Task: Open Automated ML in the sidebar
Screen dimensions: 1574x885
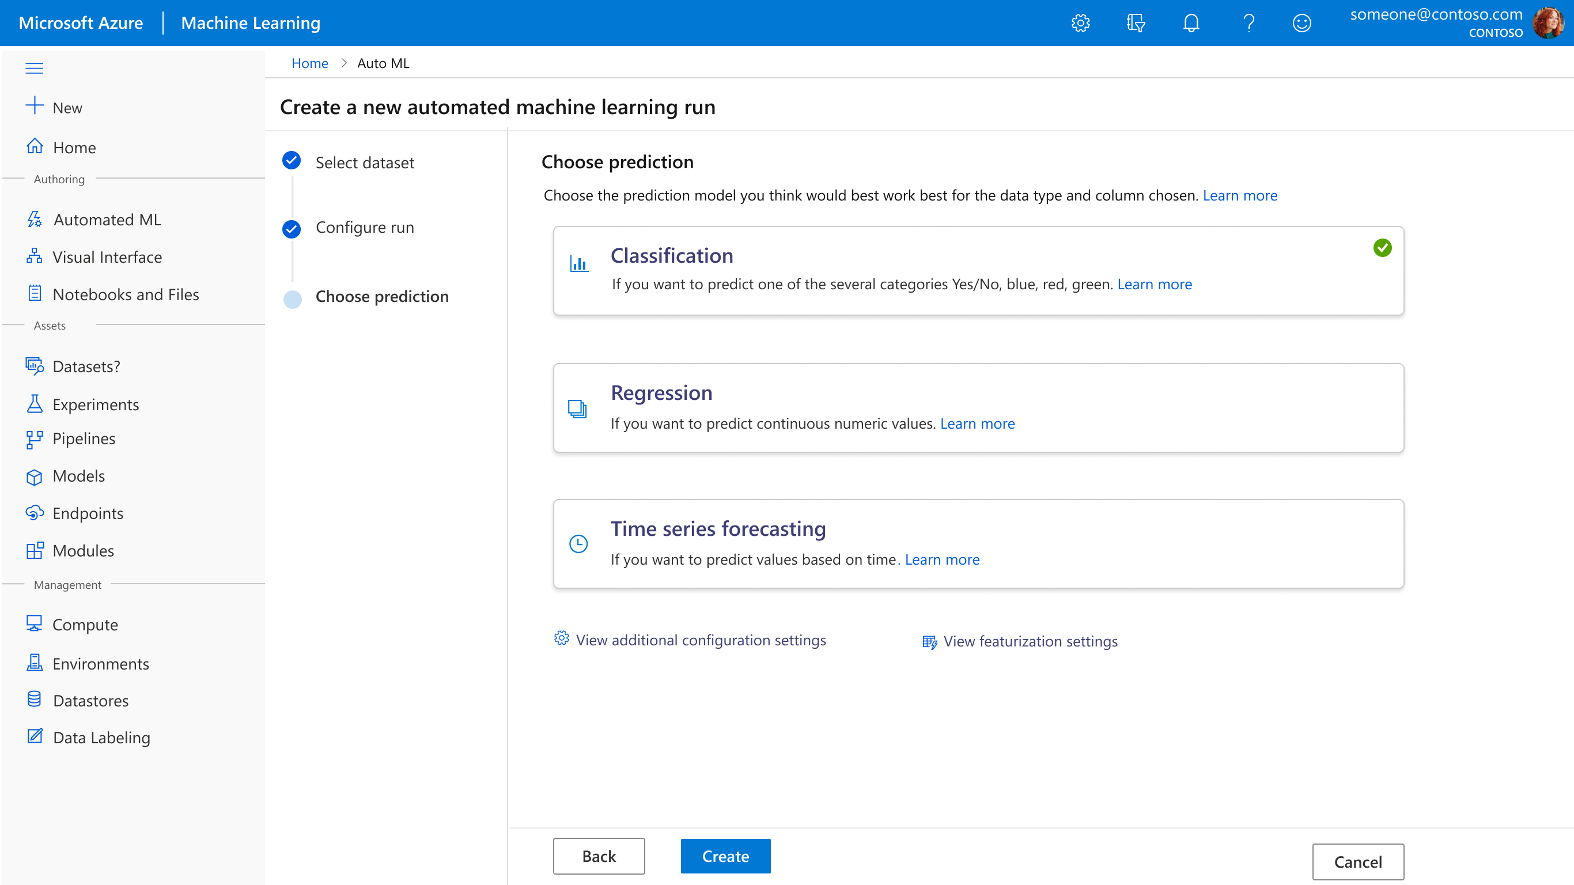Action: [107, 220]
